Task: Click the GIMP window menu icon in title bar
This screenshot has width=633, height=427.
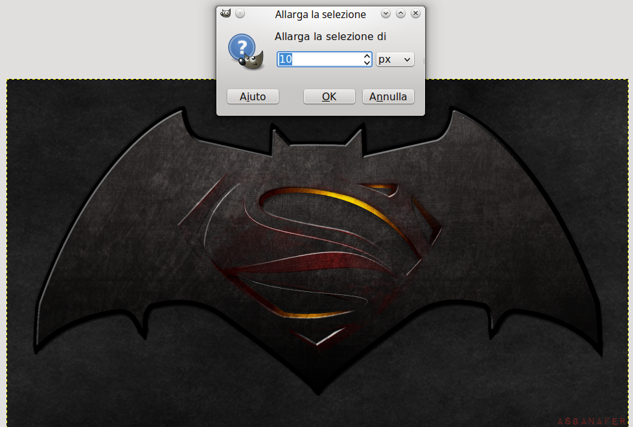Action: point(225,14)
